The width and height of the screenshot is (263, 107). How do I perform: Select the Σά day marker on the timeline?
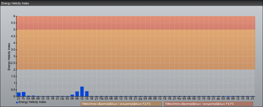(x=140, y=99)
